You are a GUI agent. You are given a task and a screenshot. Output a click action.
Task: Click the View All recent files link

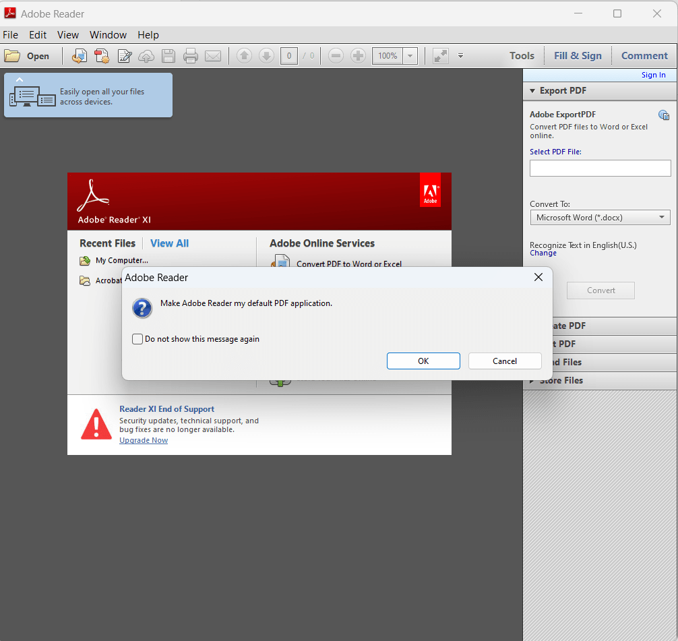(x=170, y=243)
